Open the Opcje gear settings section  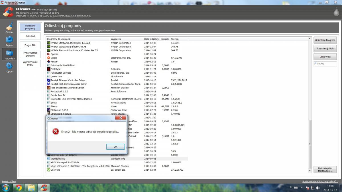coord(9,67)
